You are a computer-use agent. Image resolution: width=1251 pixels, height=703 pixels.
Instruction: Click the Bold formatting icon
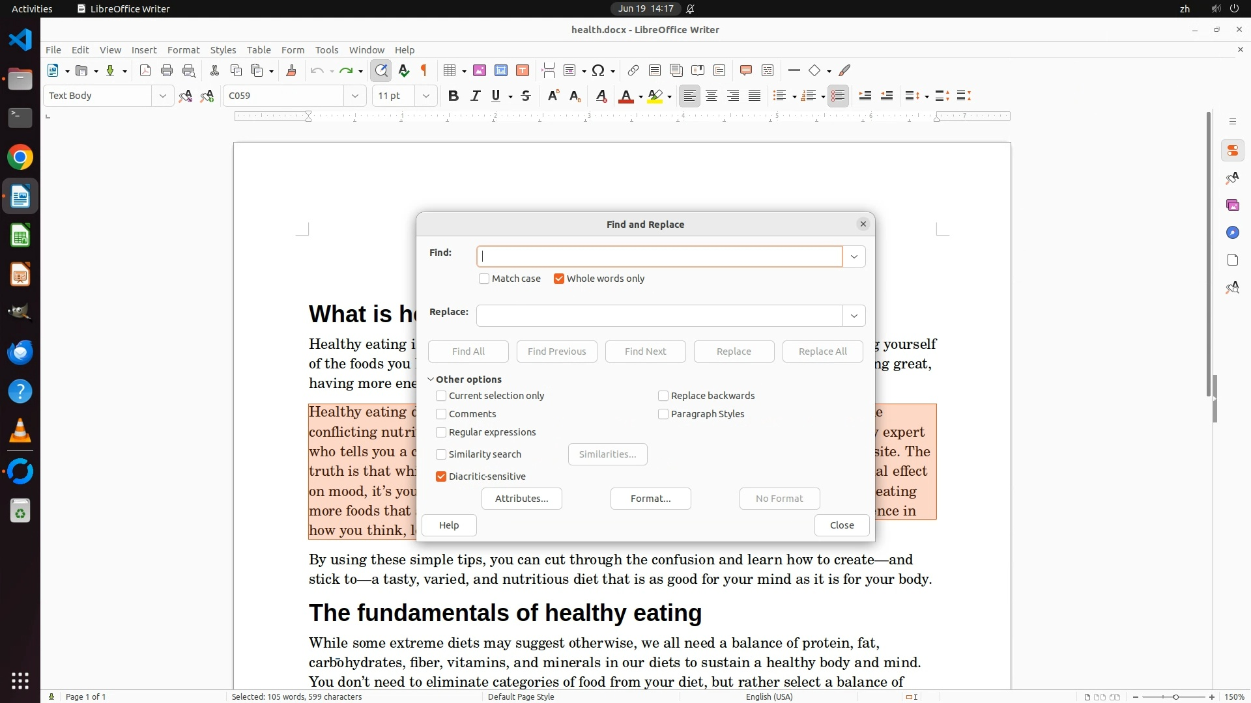tap(453, 96)
